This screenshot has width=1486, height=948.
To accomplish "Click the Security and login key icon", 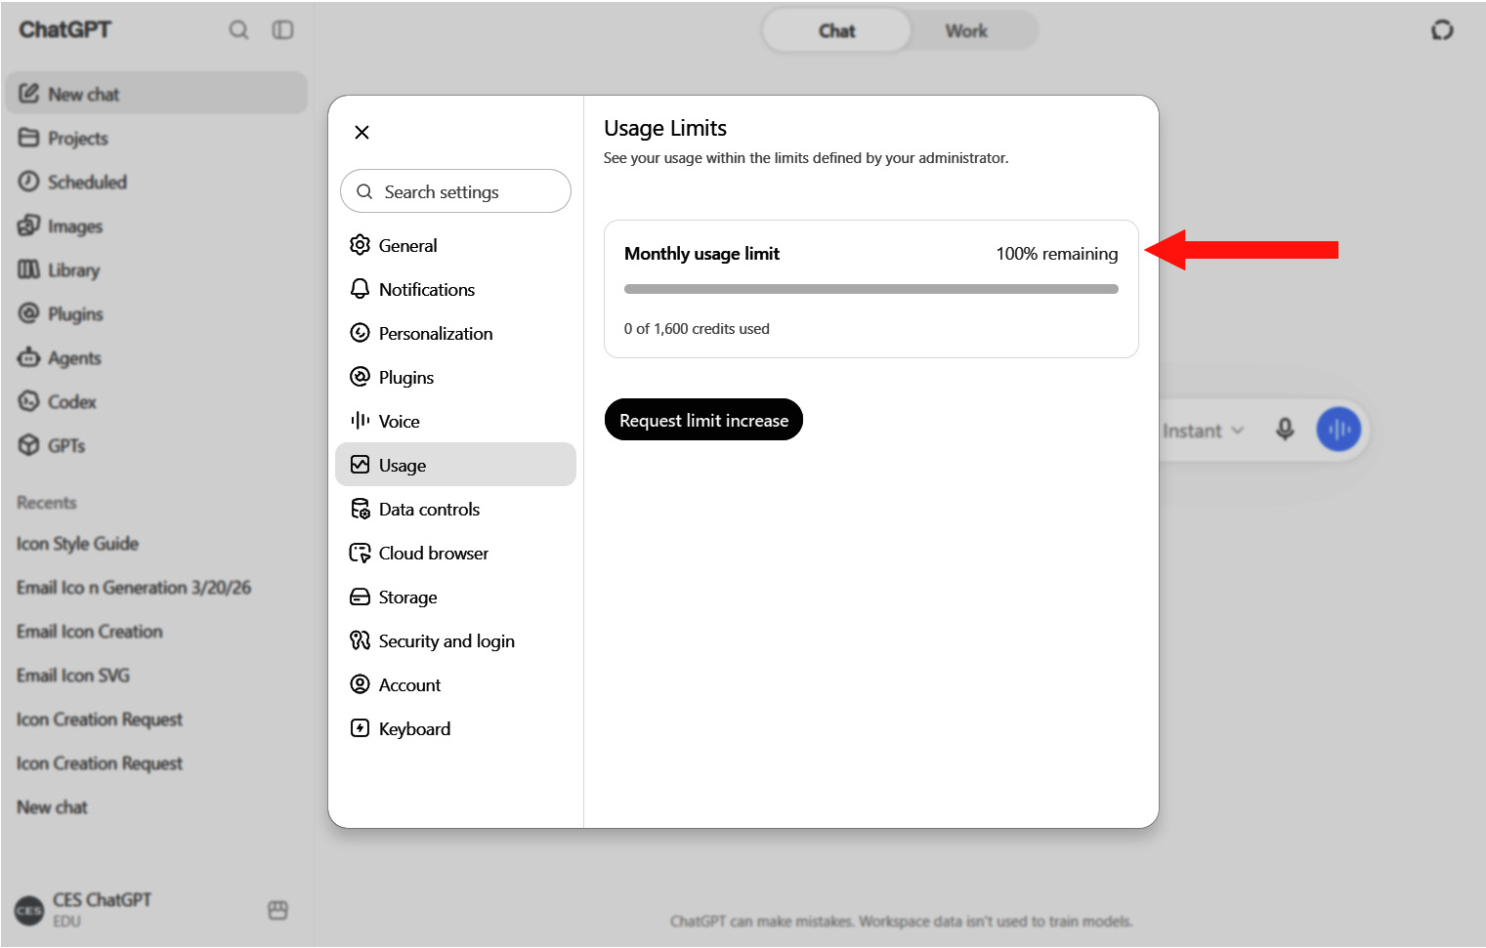I will (360, 640).
